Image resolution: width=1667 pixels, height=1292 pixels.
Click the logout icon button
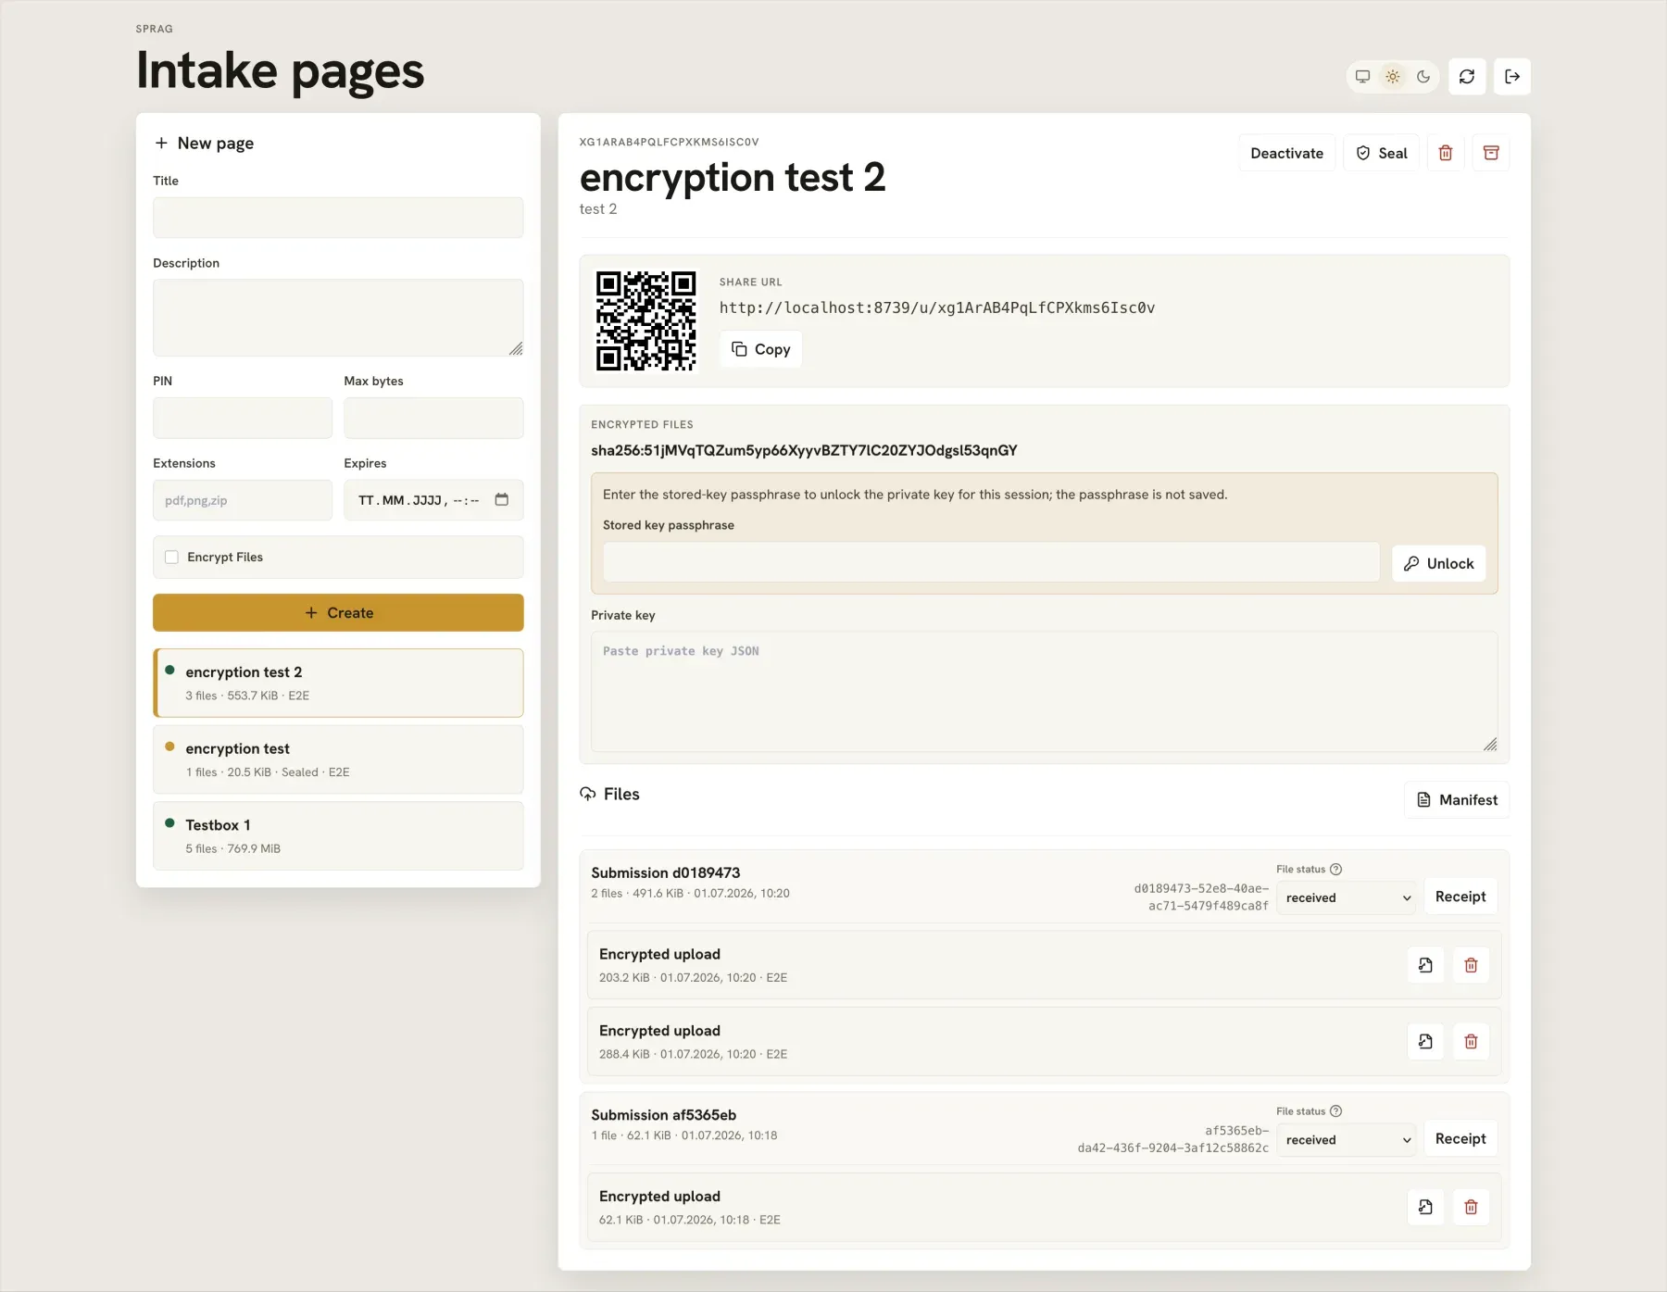click(1512, 77)
